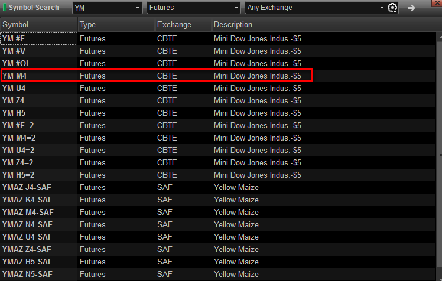This screenshot has height=281, width=442.
Task: Select the YMAZ N5-SAF symbol row
Action: click(217, 274)
